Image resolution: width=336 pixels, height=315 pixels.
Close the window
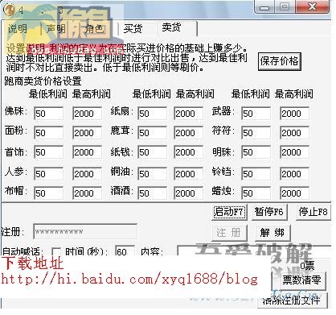click(313, 6)
